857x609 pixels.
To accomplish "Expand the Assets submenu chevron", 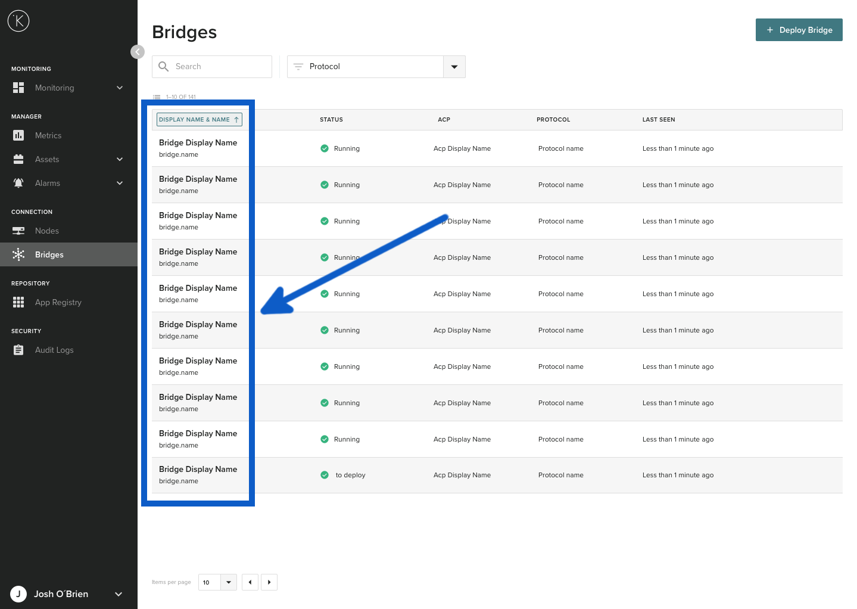I will point(120,159).
